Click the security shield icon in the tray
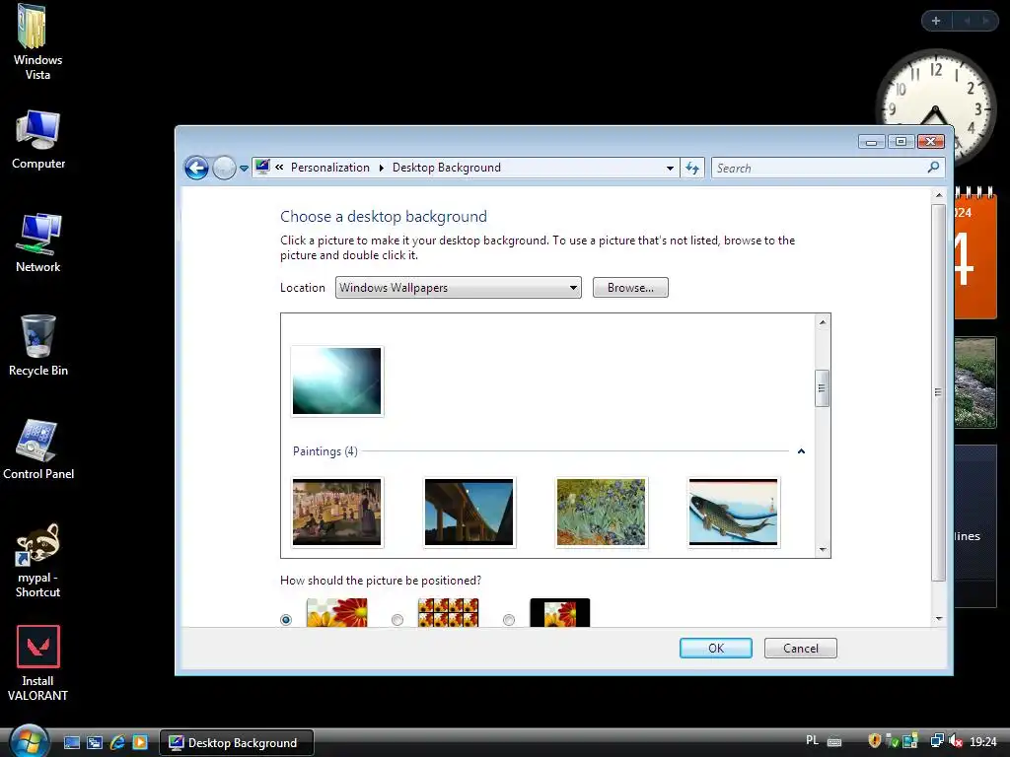Image resolution: width=1010 pixels, height=757 pixels. [x=874, y=741]
